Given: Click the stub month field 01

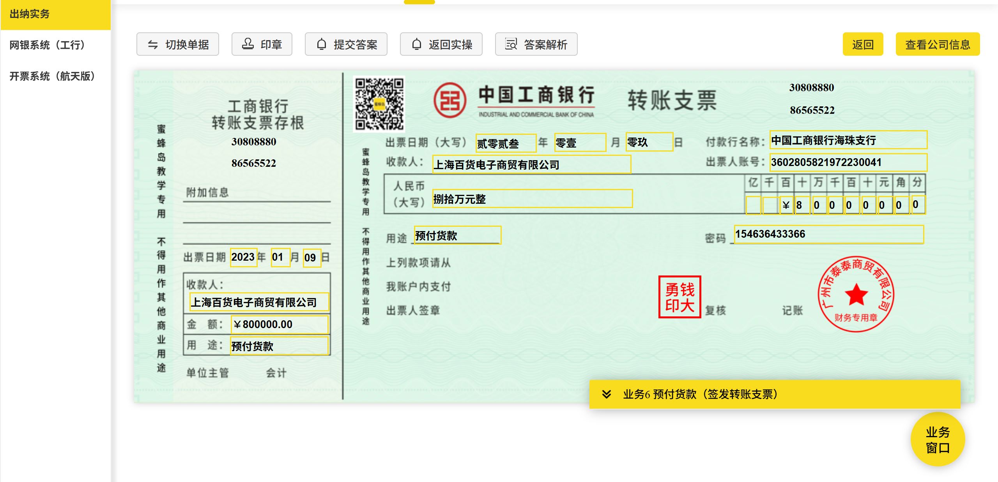Looking at the screenshot, I should point(281,257).
